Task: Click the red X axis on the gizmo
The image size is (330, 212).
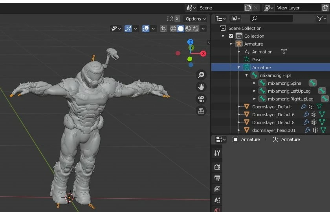Action: pyautogui.click(x=203, y=53)
